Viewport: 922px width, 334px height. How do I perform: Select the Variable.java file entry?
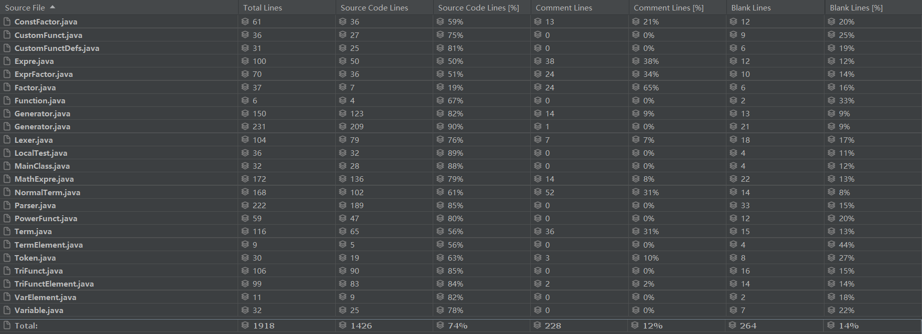(x=39, y=310)
